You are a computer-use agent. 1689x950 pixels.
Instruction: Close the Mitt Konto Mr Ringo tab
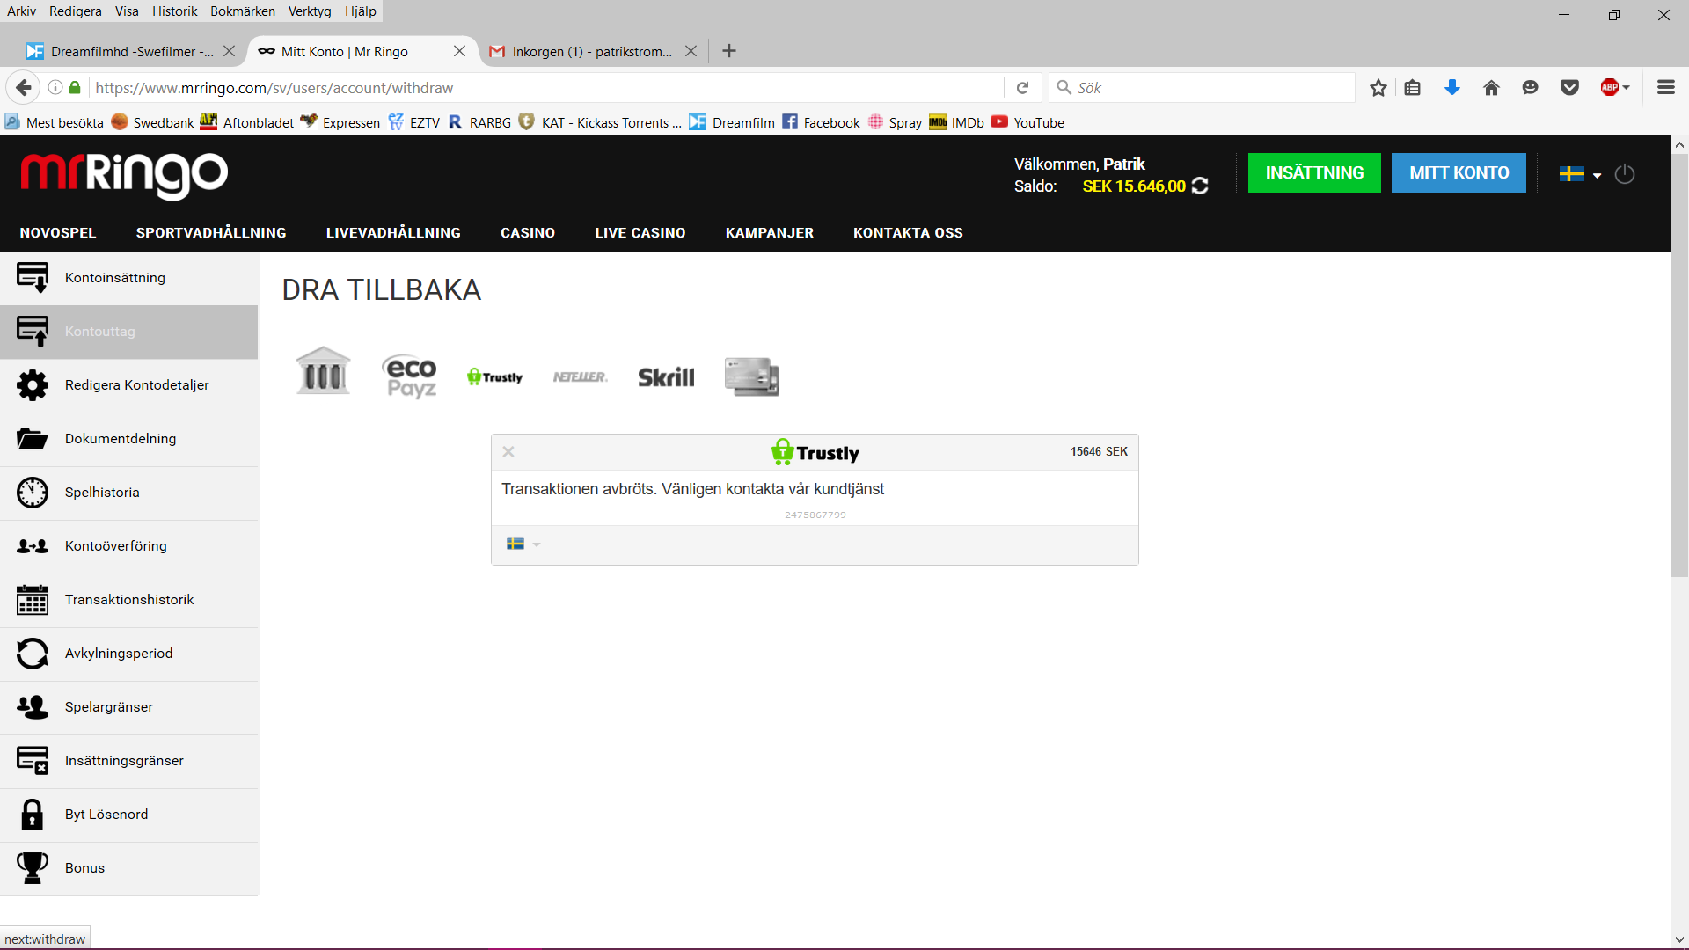tap(459, 51)
